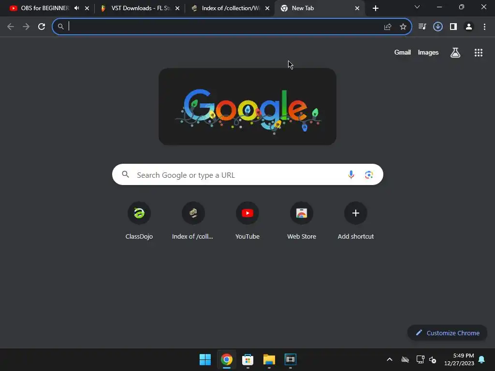Open the YouTube shortcut
495x371 pixels.
pyautogui.click(x=247, y=220)
